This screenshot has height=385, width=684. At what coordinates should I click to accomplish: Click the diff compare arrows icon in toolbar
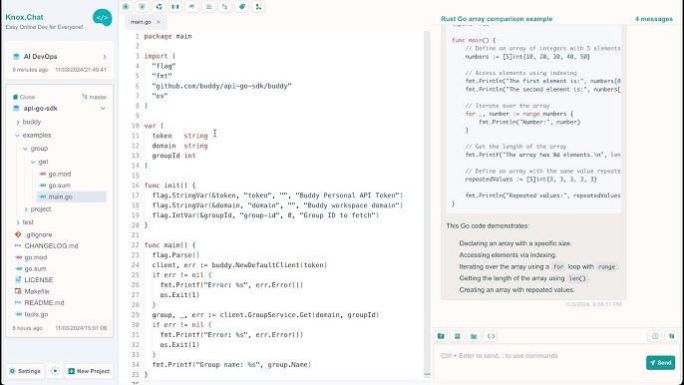(225, 7)
